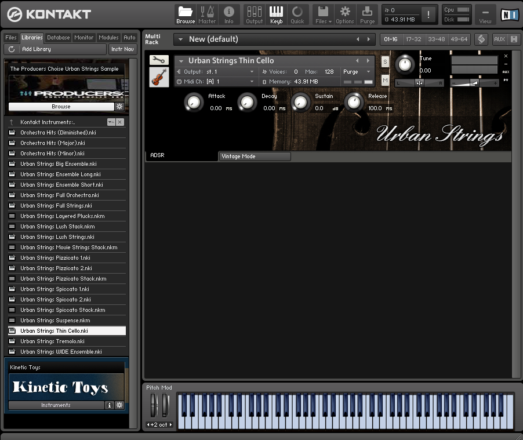This screenshot has width=523, height=440.
Task: Open the Midi Ch dropdown
Action: tap(252, 82)
